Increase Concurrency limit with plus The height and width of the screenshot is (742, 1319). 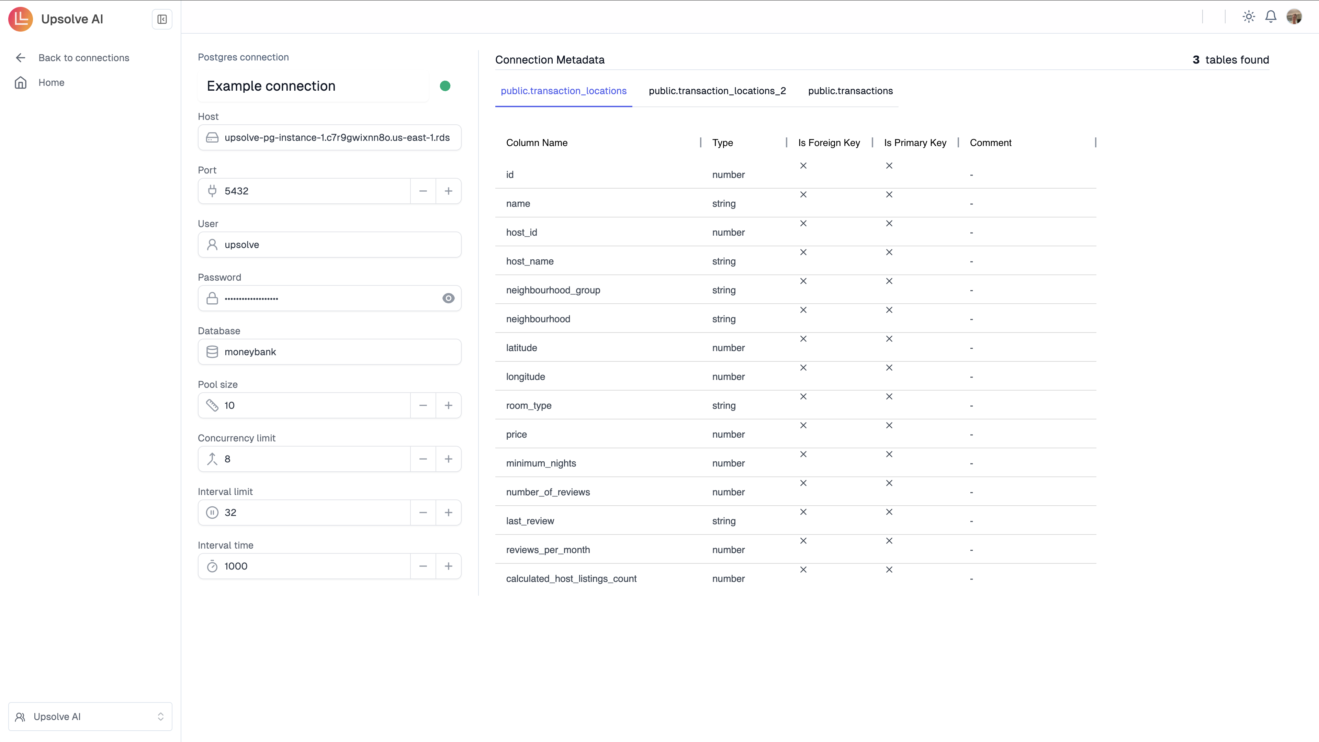click(x=448, y=459)
